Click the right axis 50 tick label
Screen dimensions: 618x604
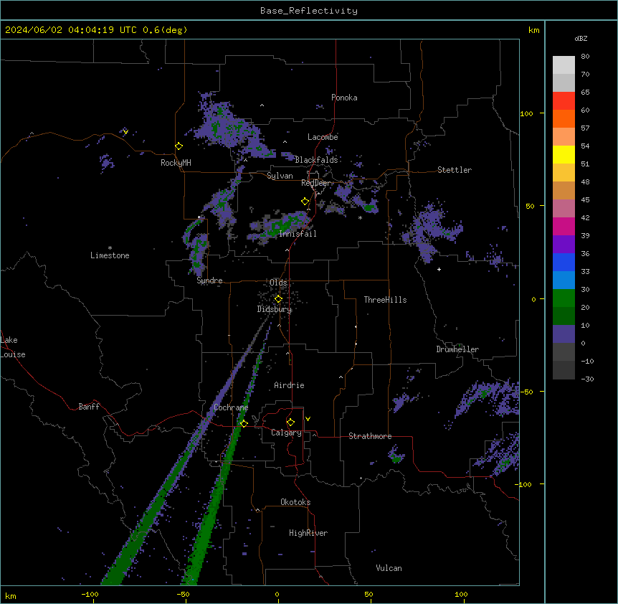tap(530, 206)
